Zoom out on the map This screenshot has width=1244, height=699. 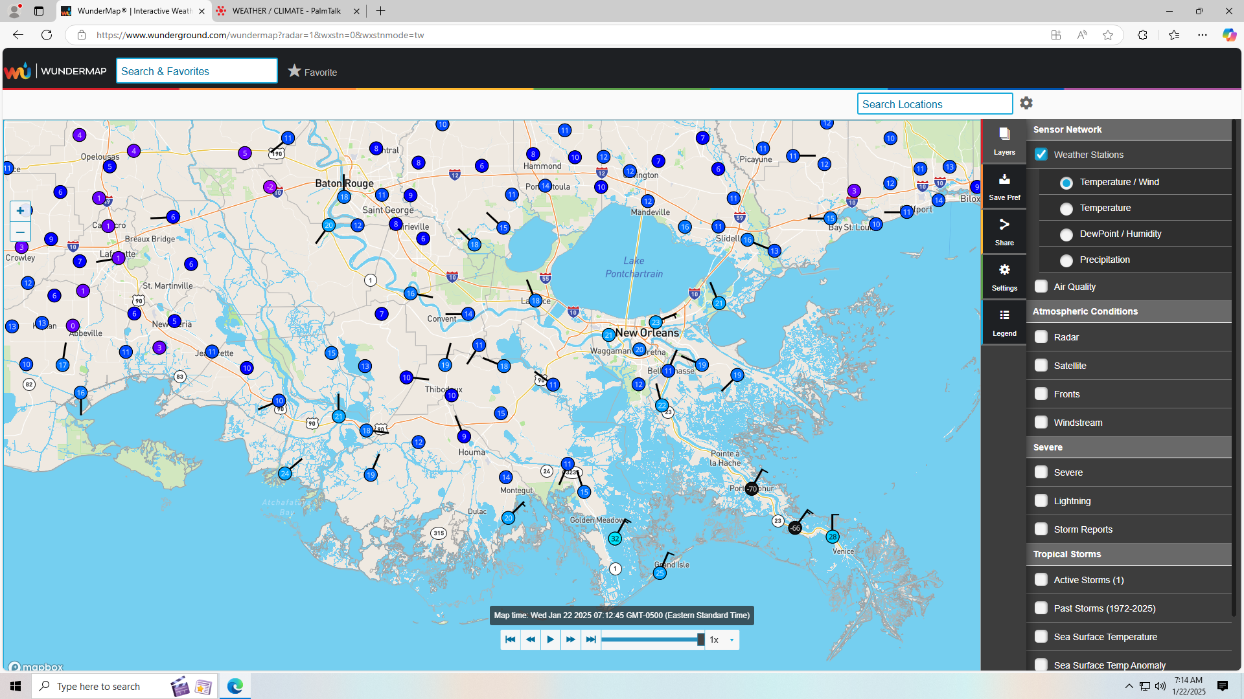[20, 232]
